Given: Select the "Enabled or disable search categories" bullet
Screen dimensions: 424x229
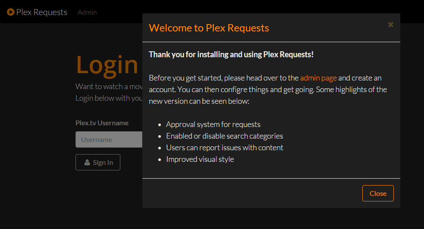Looking at the screenshot, I should coord(224,136).
